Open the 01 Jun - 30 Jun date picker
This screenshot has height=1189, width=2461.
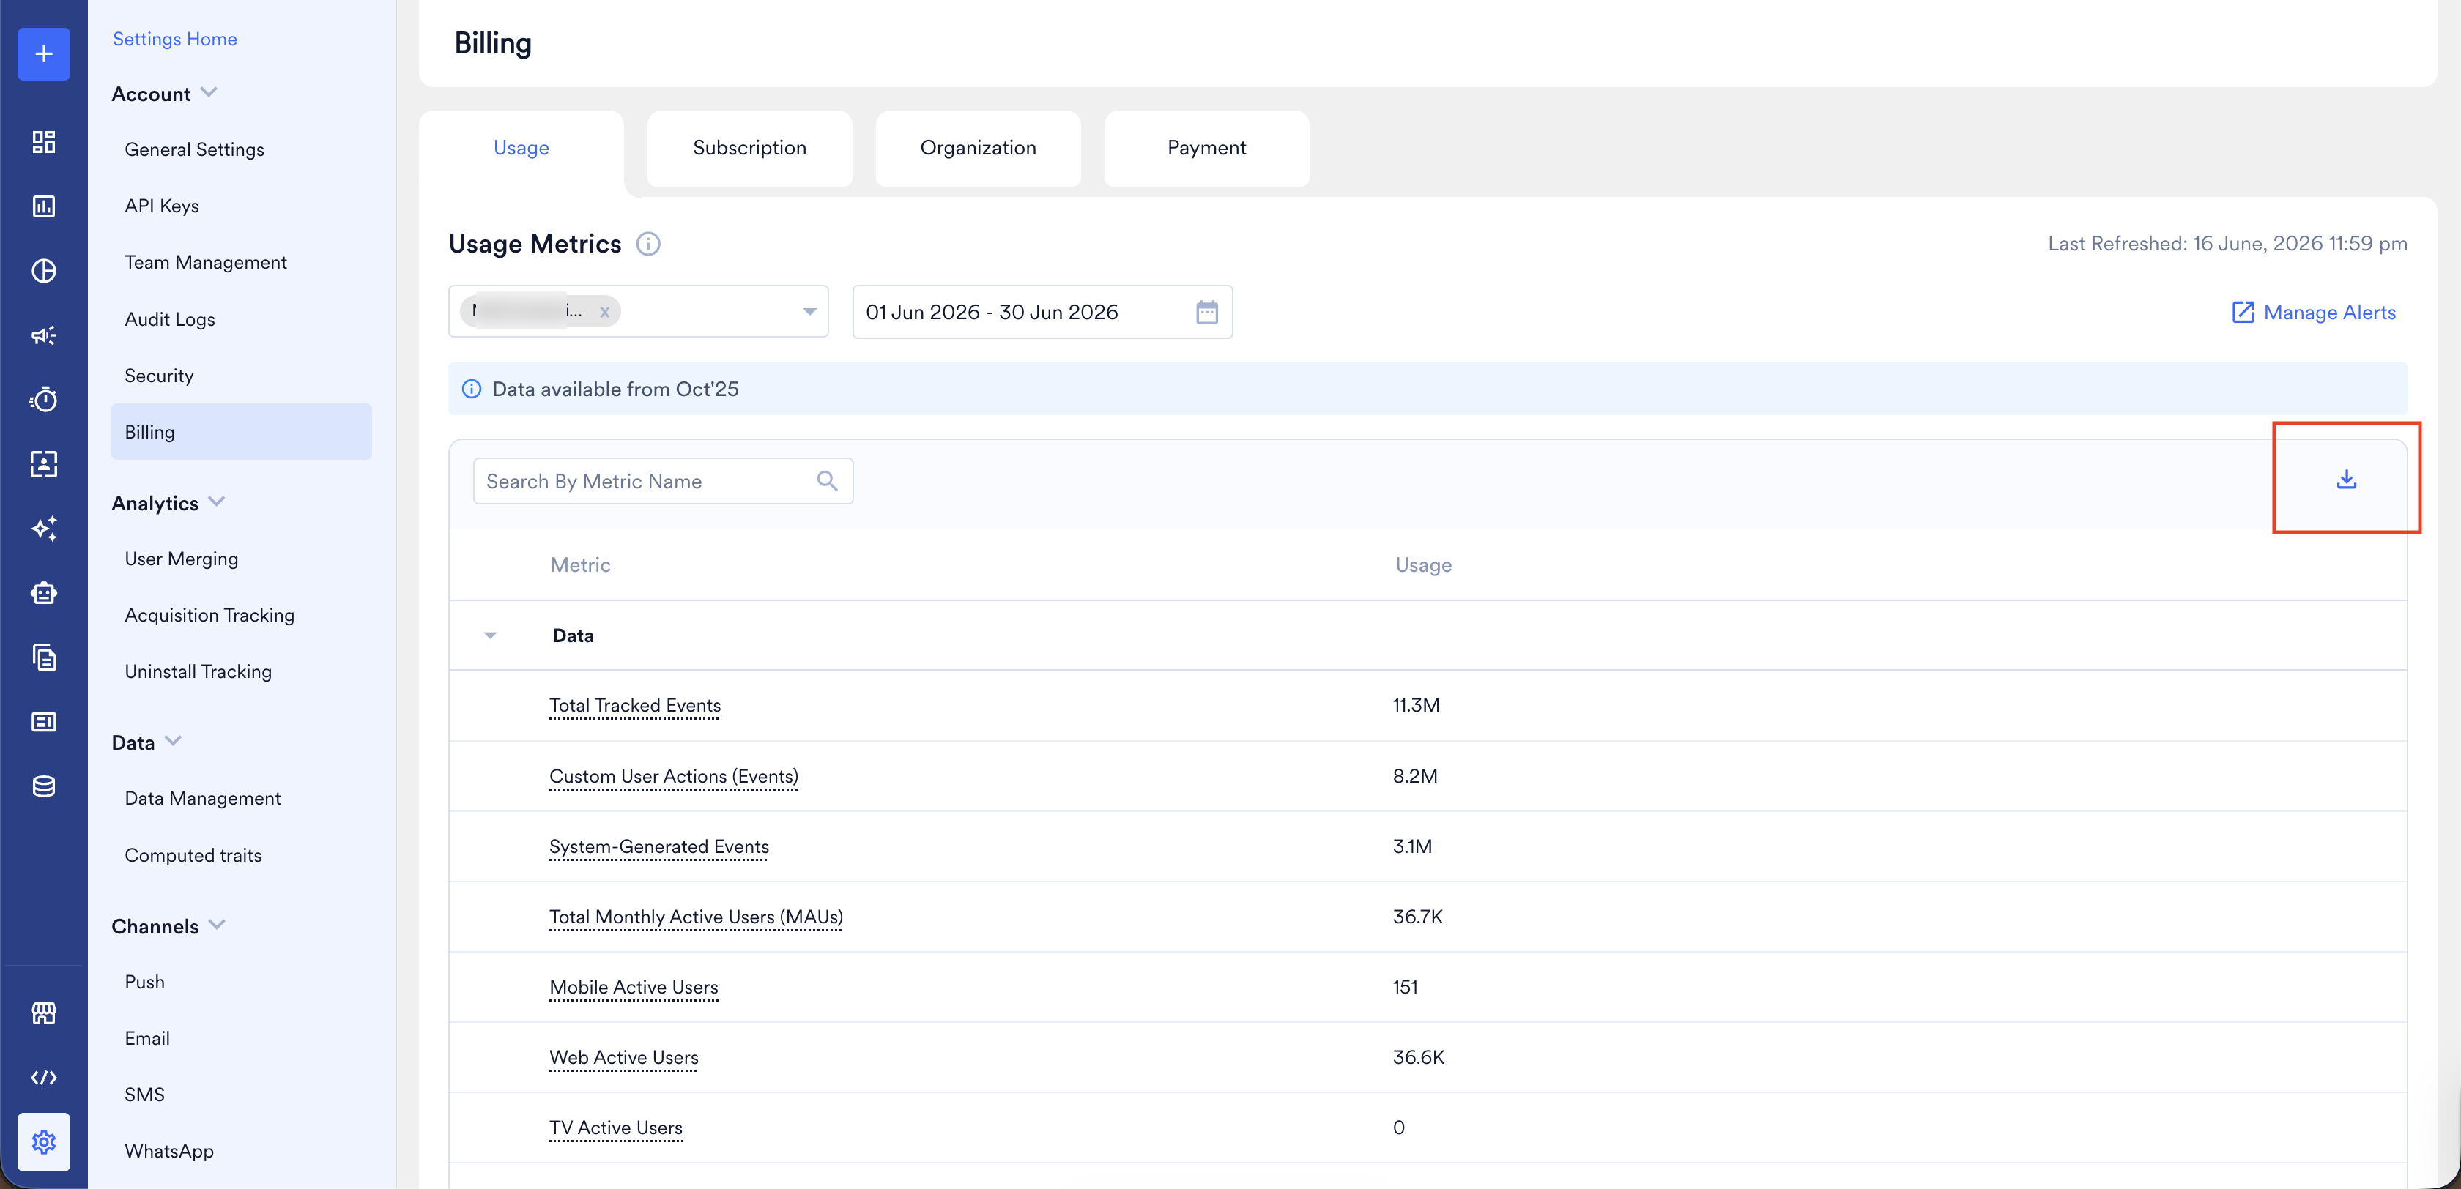(x=1042, y=313)
